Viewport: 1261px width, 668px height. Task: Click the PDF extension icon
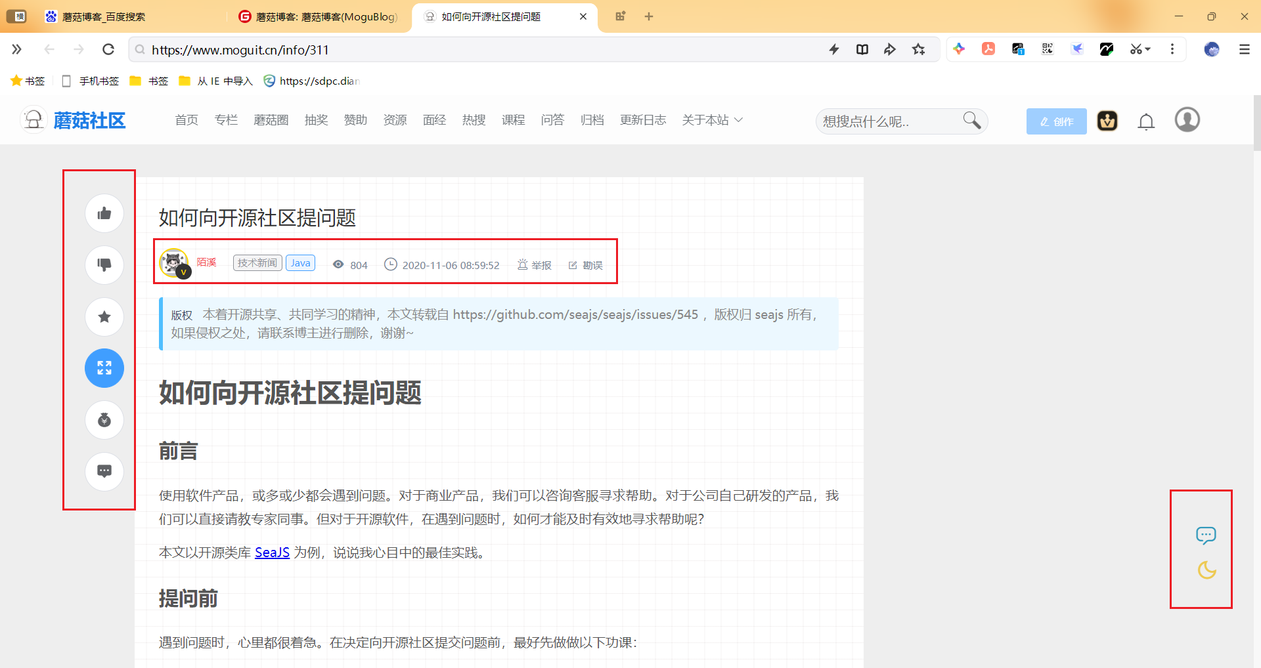tap(988, 49)
